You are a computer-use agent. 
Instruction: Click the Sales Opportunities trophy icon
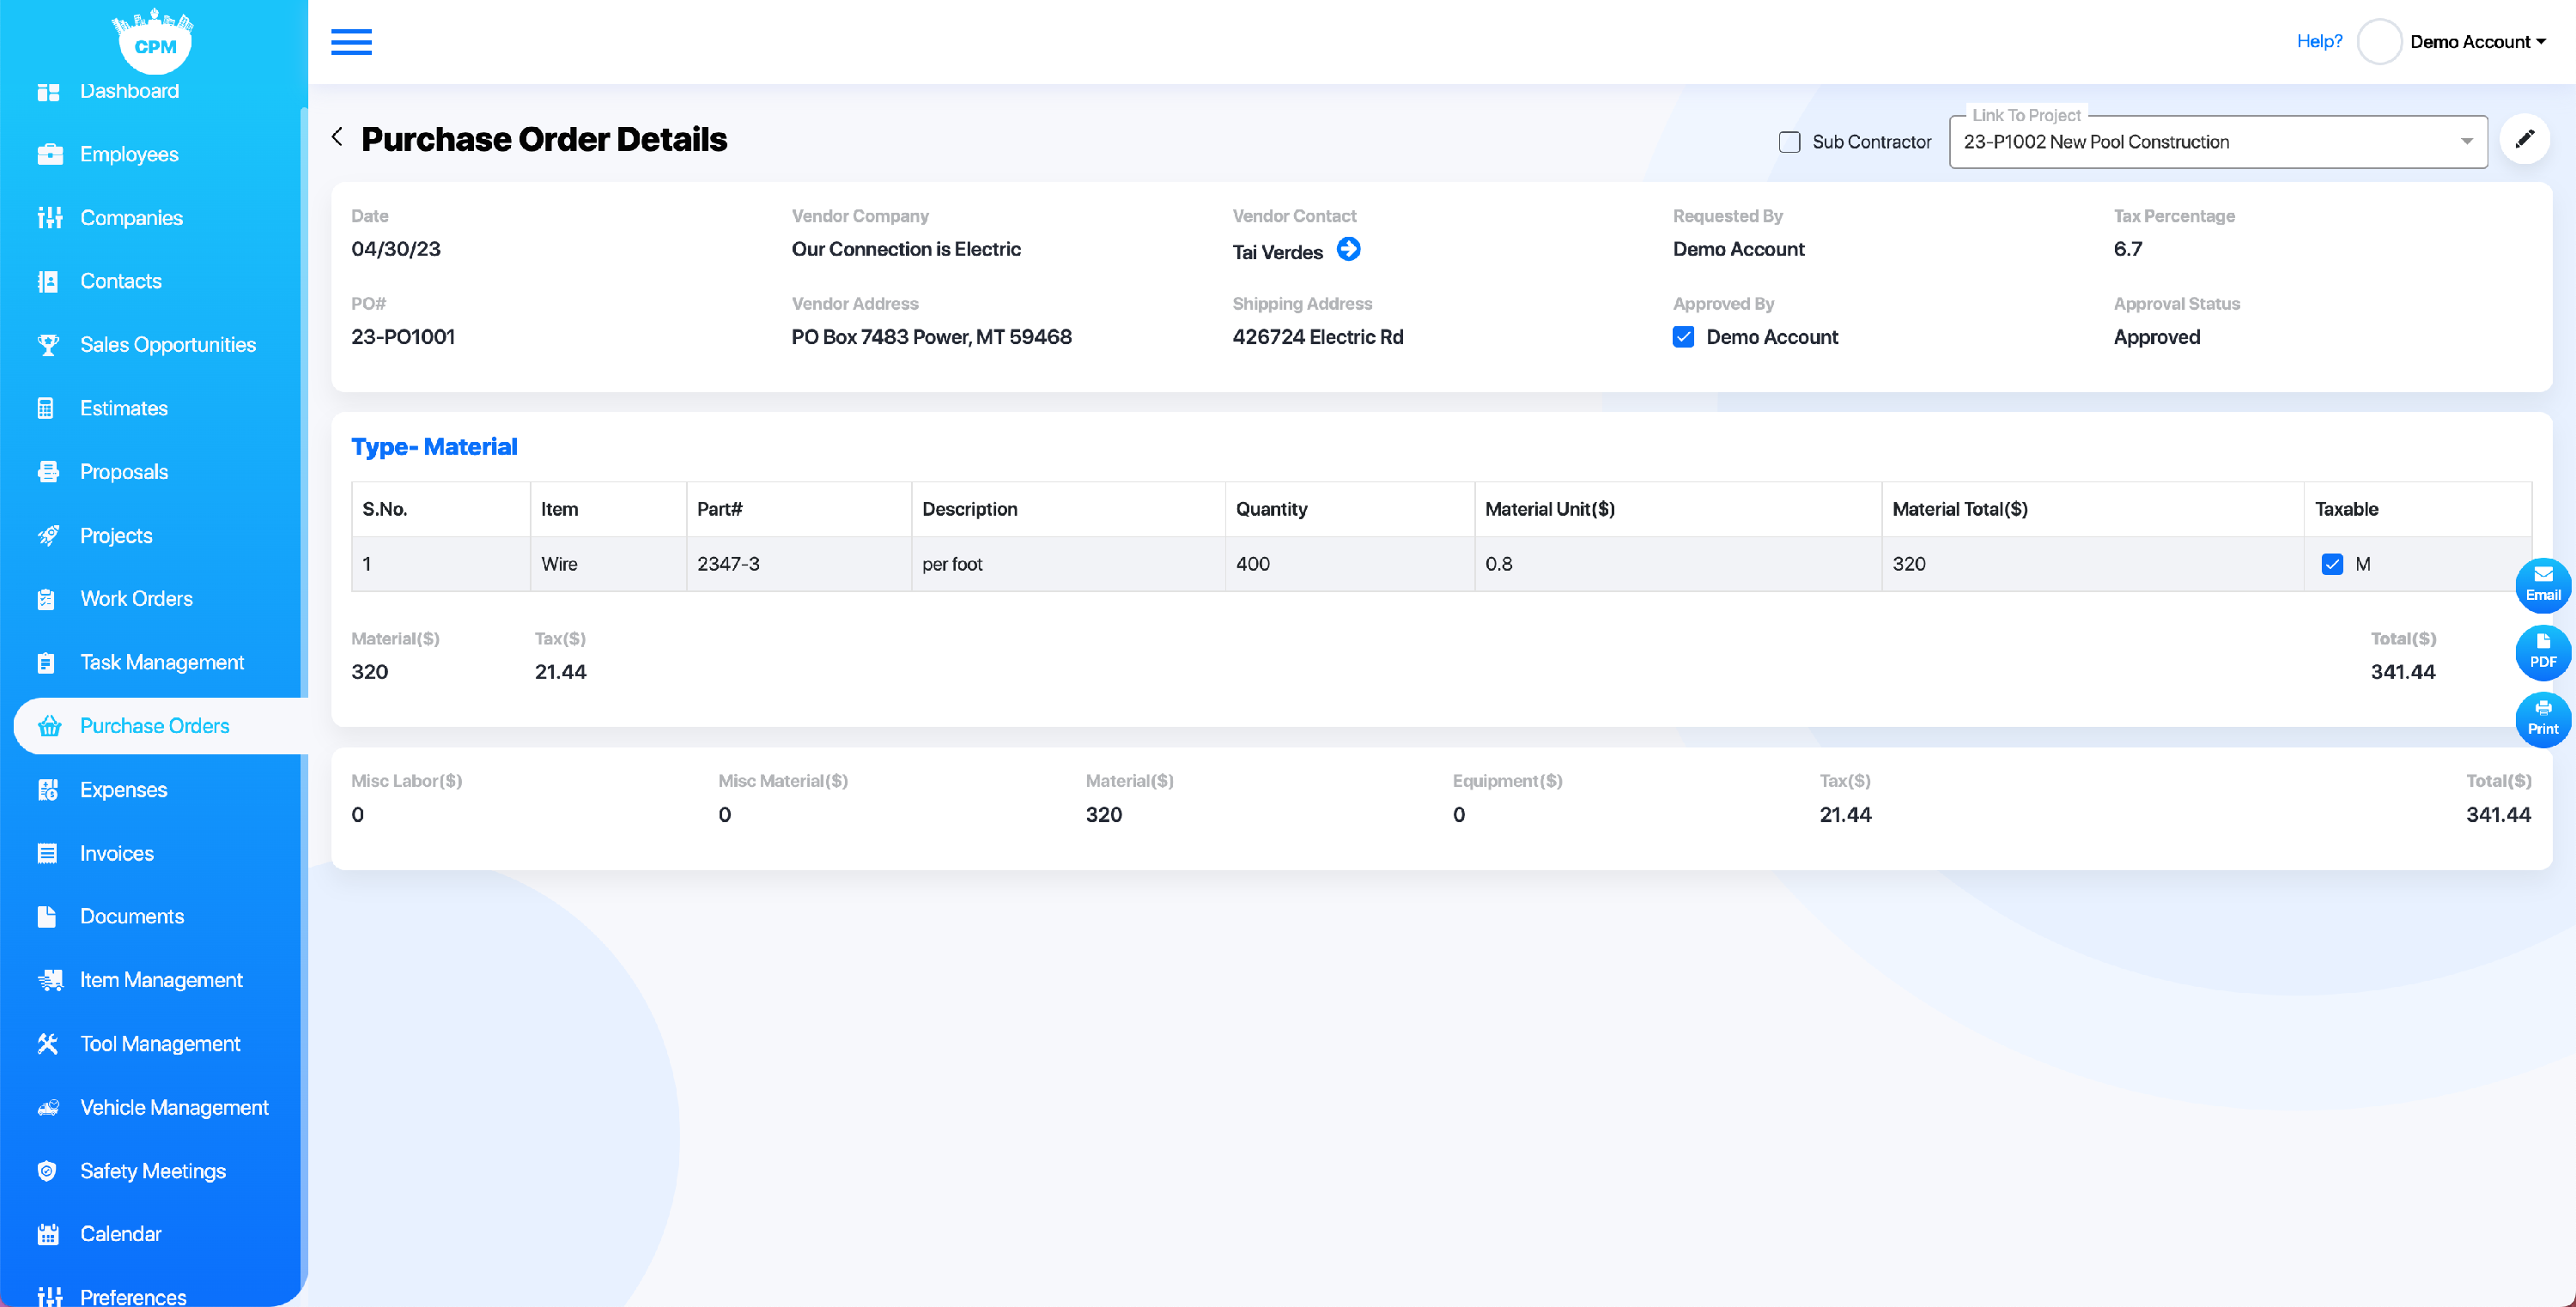click(48, 345)
